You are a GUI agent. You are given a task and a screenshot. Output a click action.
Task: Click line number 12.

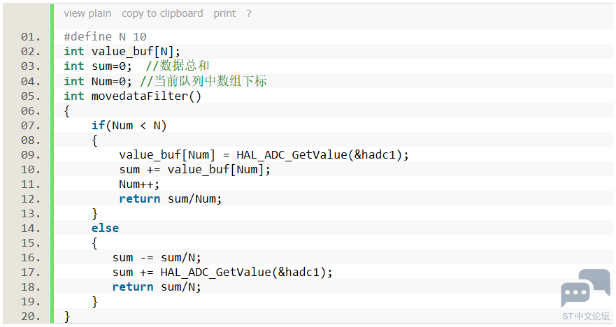31,199
